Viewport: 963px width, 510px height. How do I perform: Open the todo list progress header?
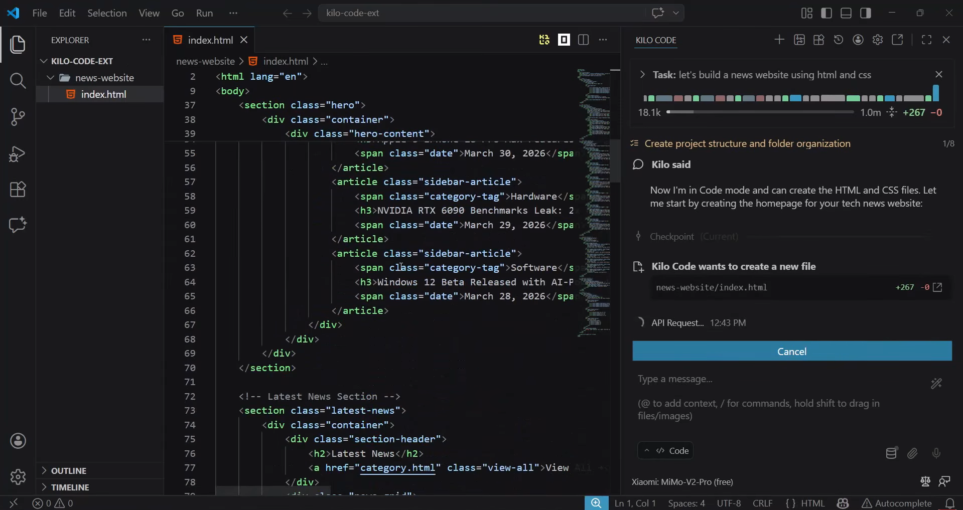point(792,143)
